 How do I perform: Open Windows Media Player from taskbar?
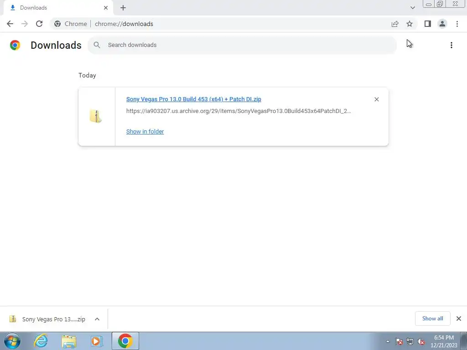(97, 341)
